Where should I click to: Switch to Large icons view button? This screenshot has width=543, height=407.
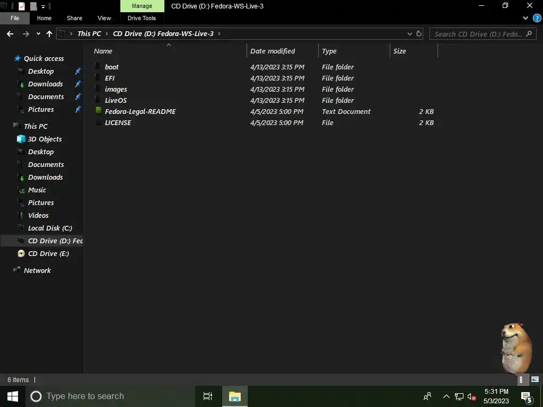535,379
